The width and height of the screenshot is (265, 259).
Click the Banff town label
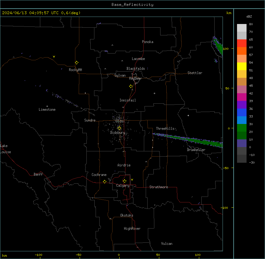[x=38, y=174]
